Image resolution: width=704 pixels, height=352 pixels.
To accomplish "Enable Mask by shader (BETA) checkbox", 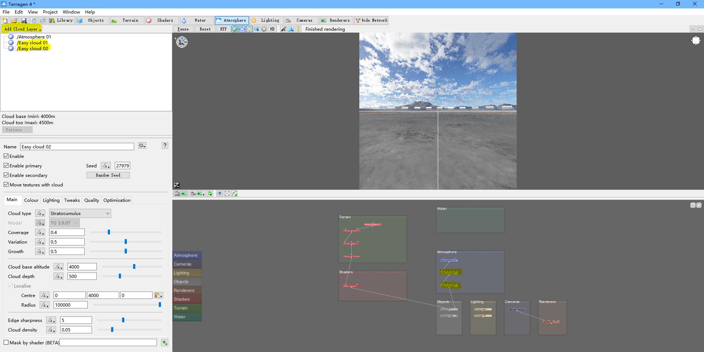I will pyautogui.click(x=6, y=342).
